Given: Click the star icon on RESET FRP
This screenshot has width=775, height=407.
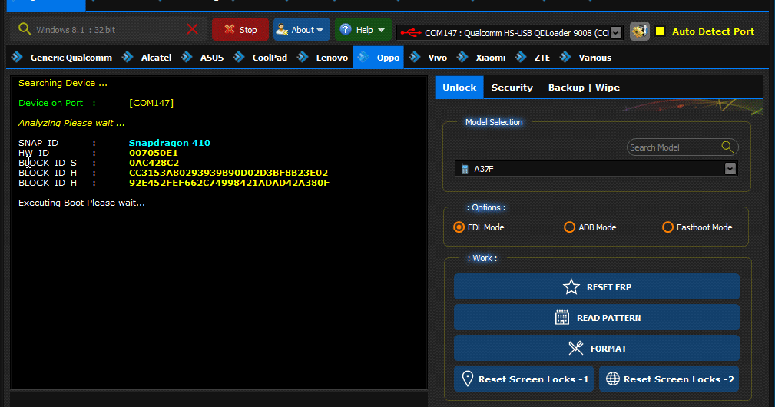Looking at the screenshot, I should 571,286.
